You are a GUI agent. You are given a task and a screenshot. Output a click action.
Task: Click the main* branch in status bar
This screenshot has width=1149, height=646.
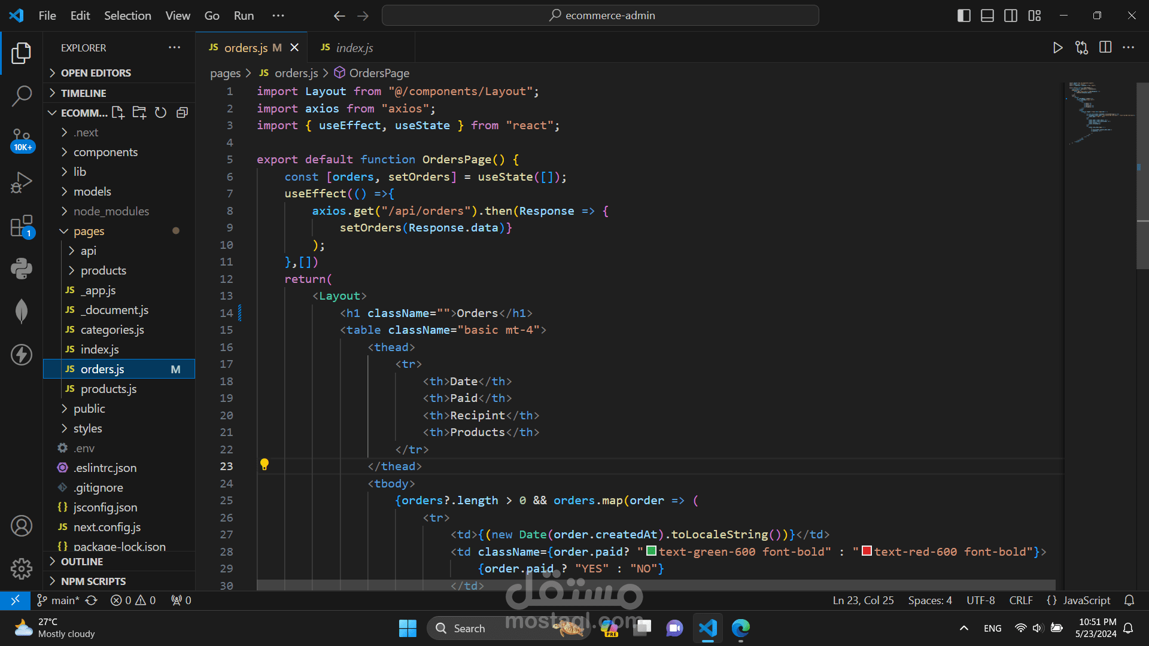pyautogui.click(x=59, y=600)
